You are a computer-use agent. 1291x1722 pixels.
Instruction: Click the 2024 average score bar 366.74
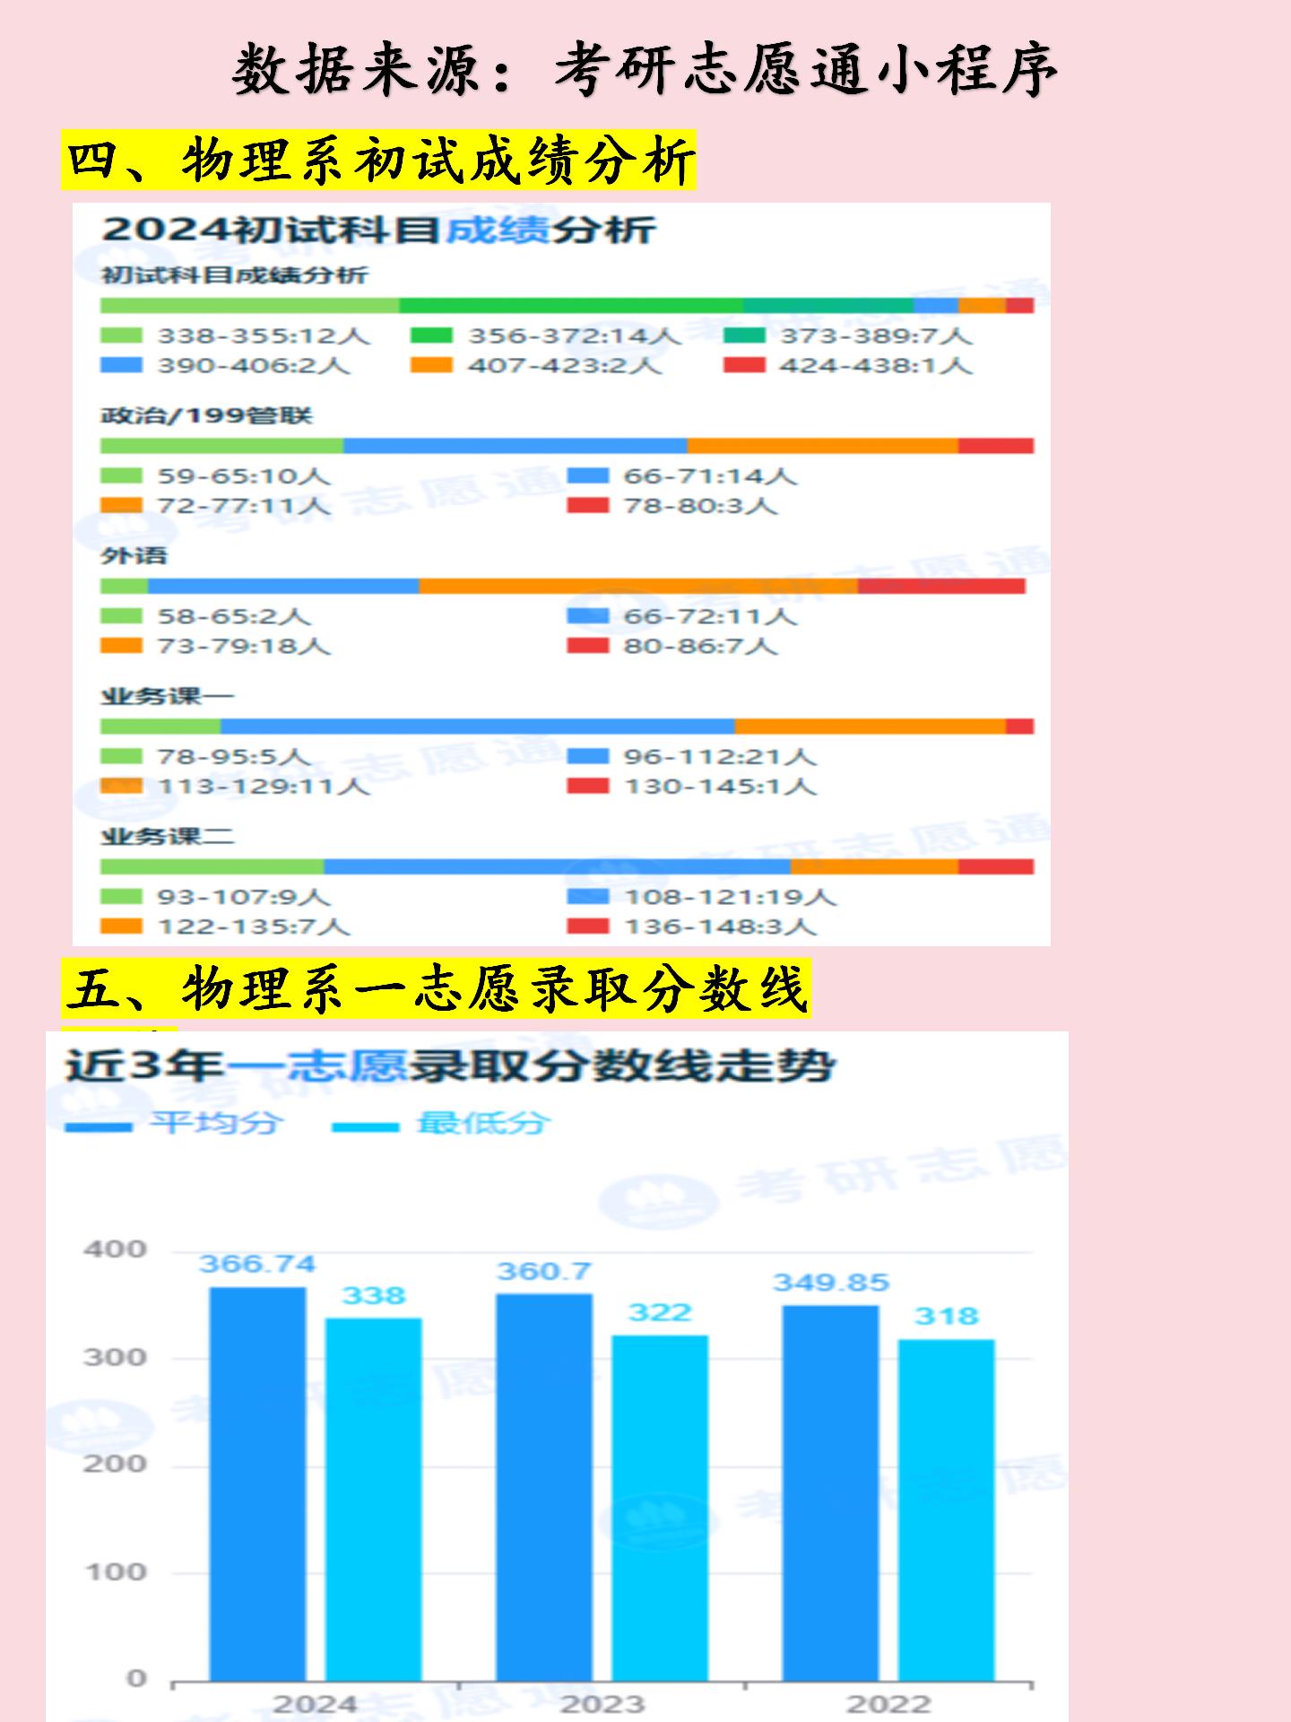(x=257, y=1483)
